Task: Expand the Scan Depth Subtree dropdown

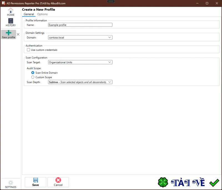Action: (80, 82)
